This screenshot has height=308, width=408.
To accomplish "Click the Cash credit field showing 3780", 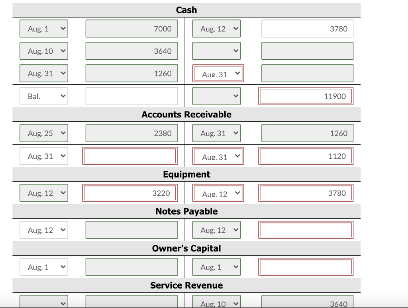I will click(x=307, y=29).
